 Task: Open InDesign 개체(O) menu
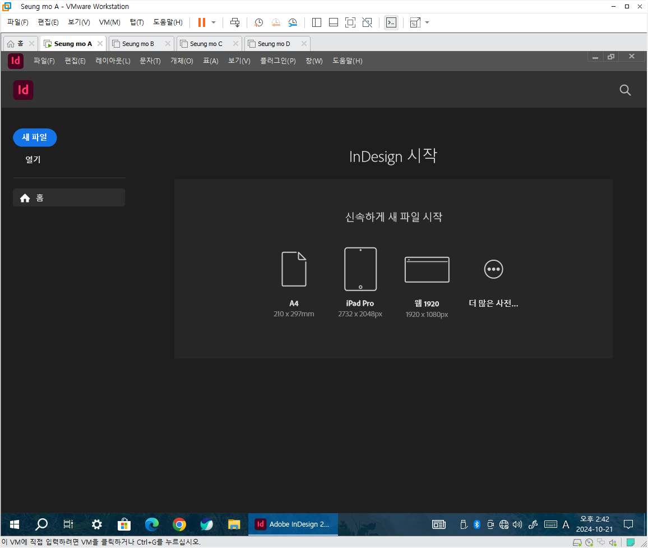click(182, 61)
